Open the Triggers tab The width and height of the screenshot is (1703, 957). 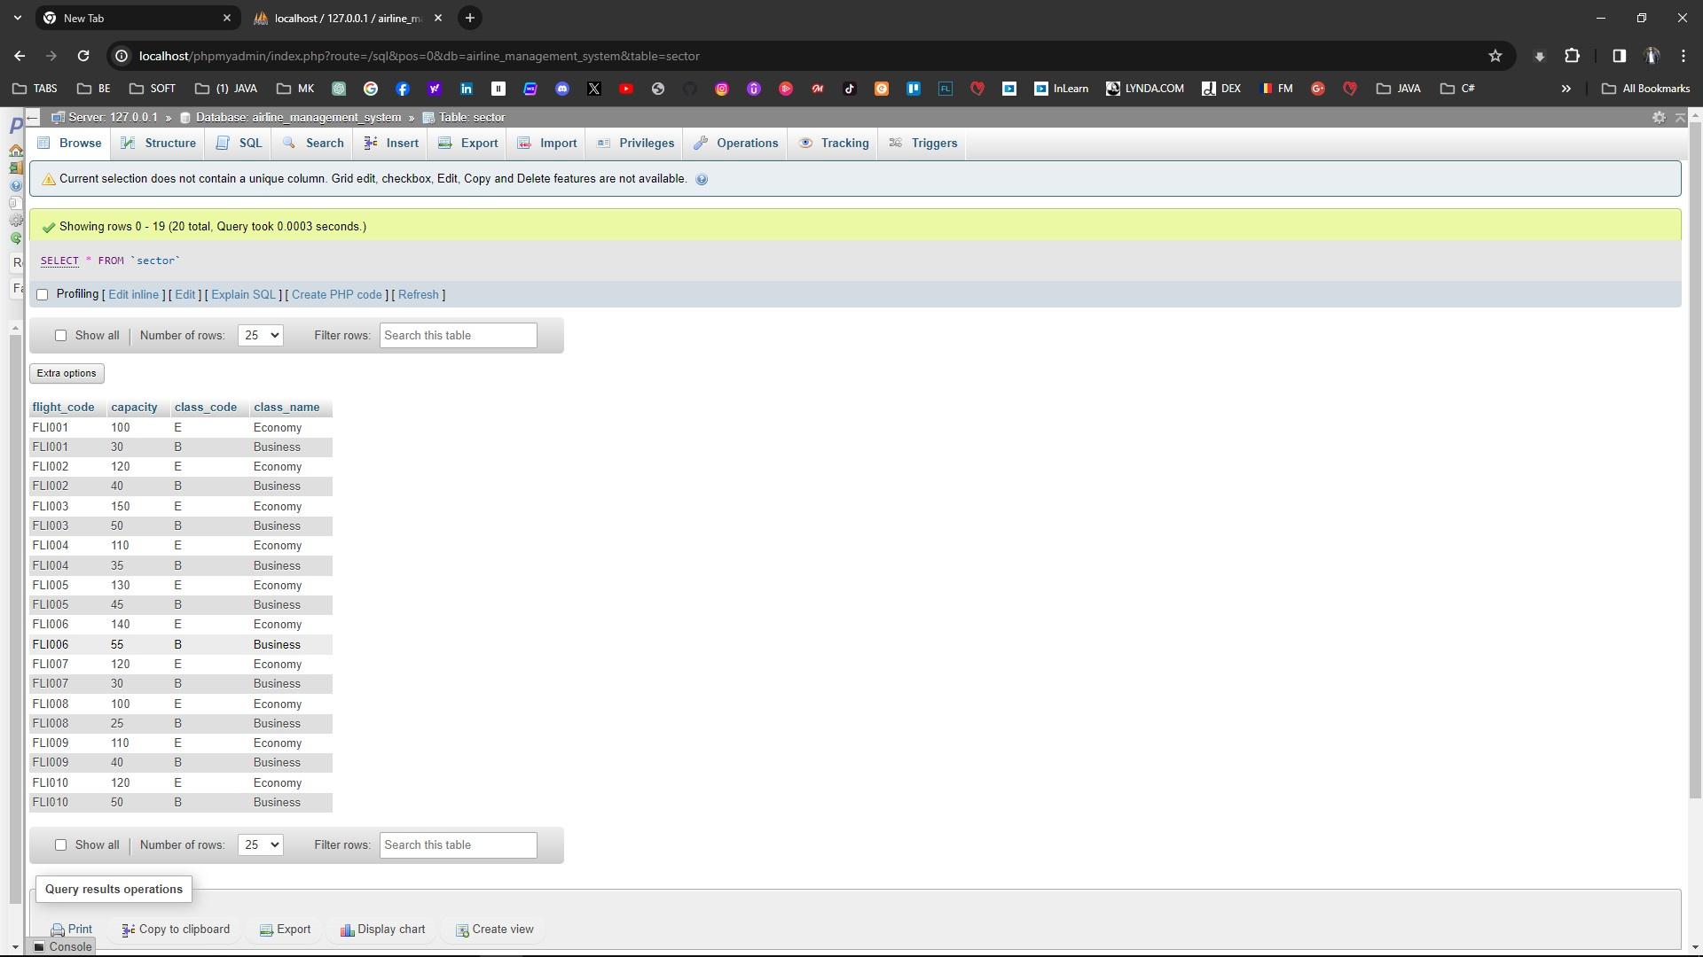(x=923, y=144)
